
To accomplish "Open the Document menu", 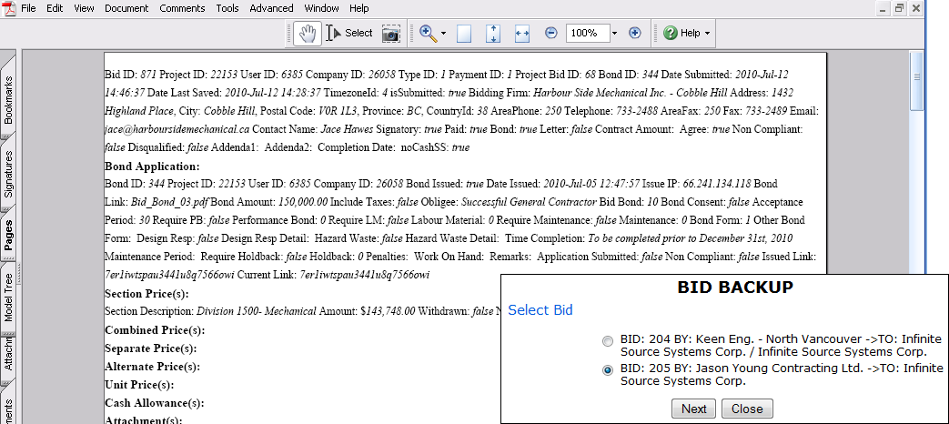I will tap(126, 8).
